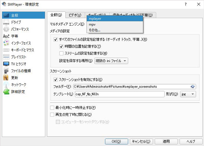
Task: Open キーボードとマウス keyboard icon
Action: 6,50
